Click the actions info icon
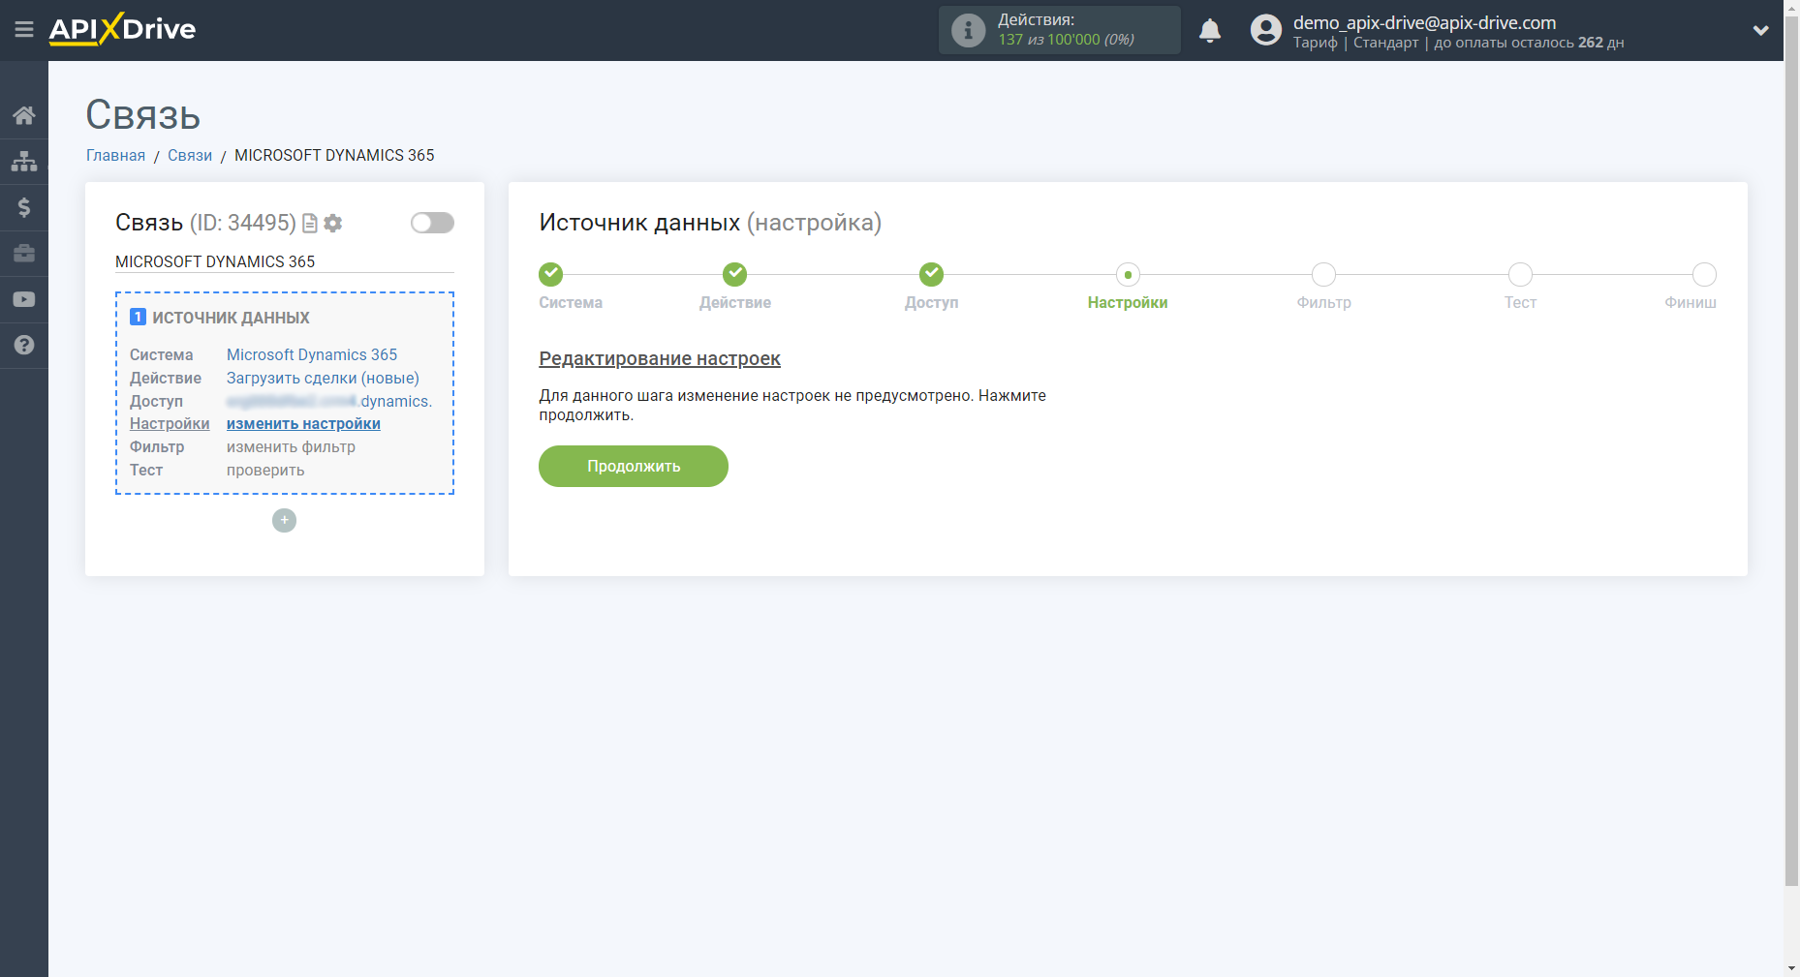Image resolution: width=1800 pixels, height=977 pixels. click(968, 30)
